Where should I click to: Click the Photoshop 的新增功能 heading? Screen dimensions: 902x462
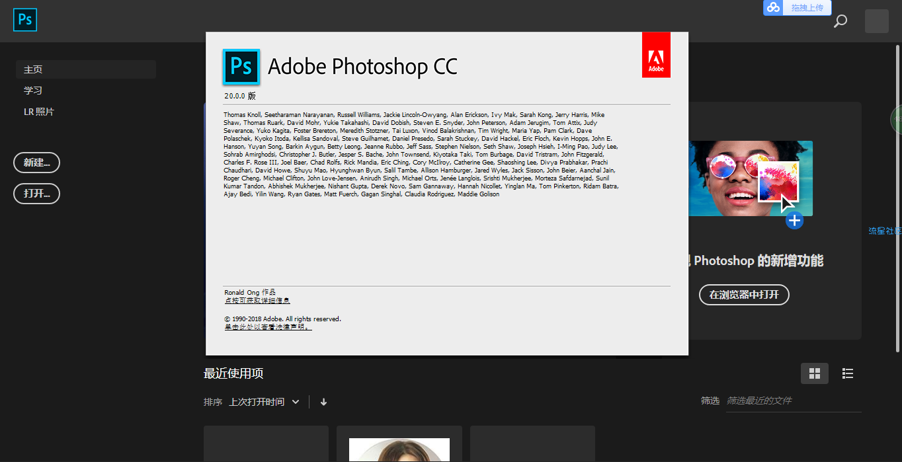click(x=758, y=260)
